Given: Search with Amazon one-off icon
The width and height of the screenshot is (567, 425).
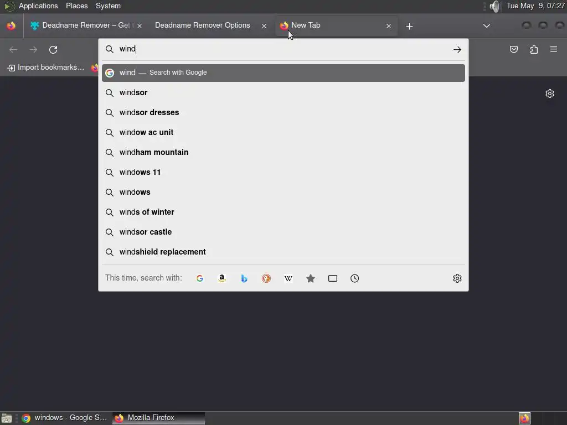Looking at the screenshot, I should 222,278.
